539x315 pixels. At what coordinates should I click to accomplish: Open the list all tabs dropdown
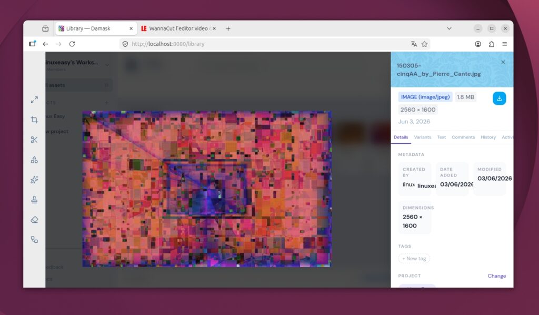[x=449, y=28]
